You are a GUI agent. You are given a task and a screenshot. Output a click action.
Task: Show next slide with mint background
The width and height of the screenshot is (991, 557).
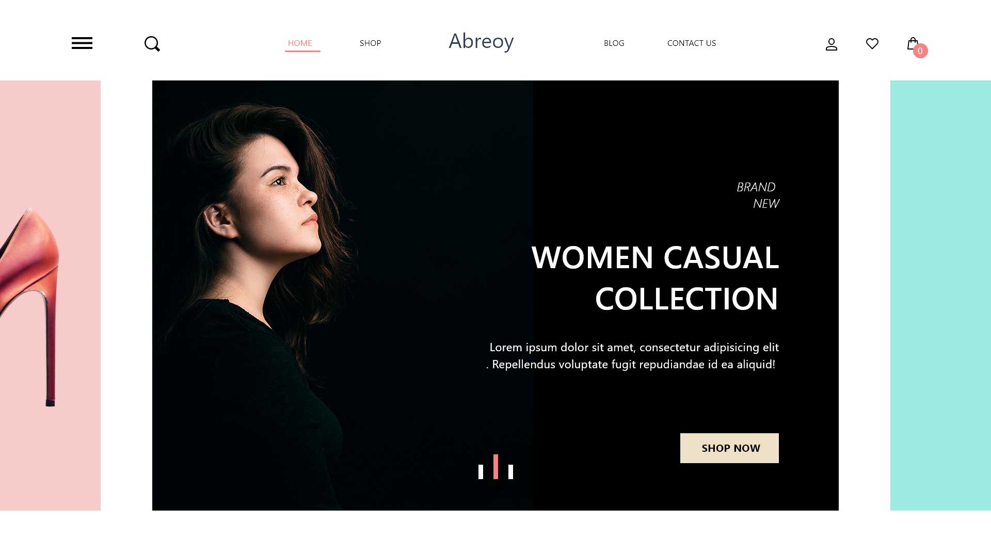pos(940,296)
